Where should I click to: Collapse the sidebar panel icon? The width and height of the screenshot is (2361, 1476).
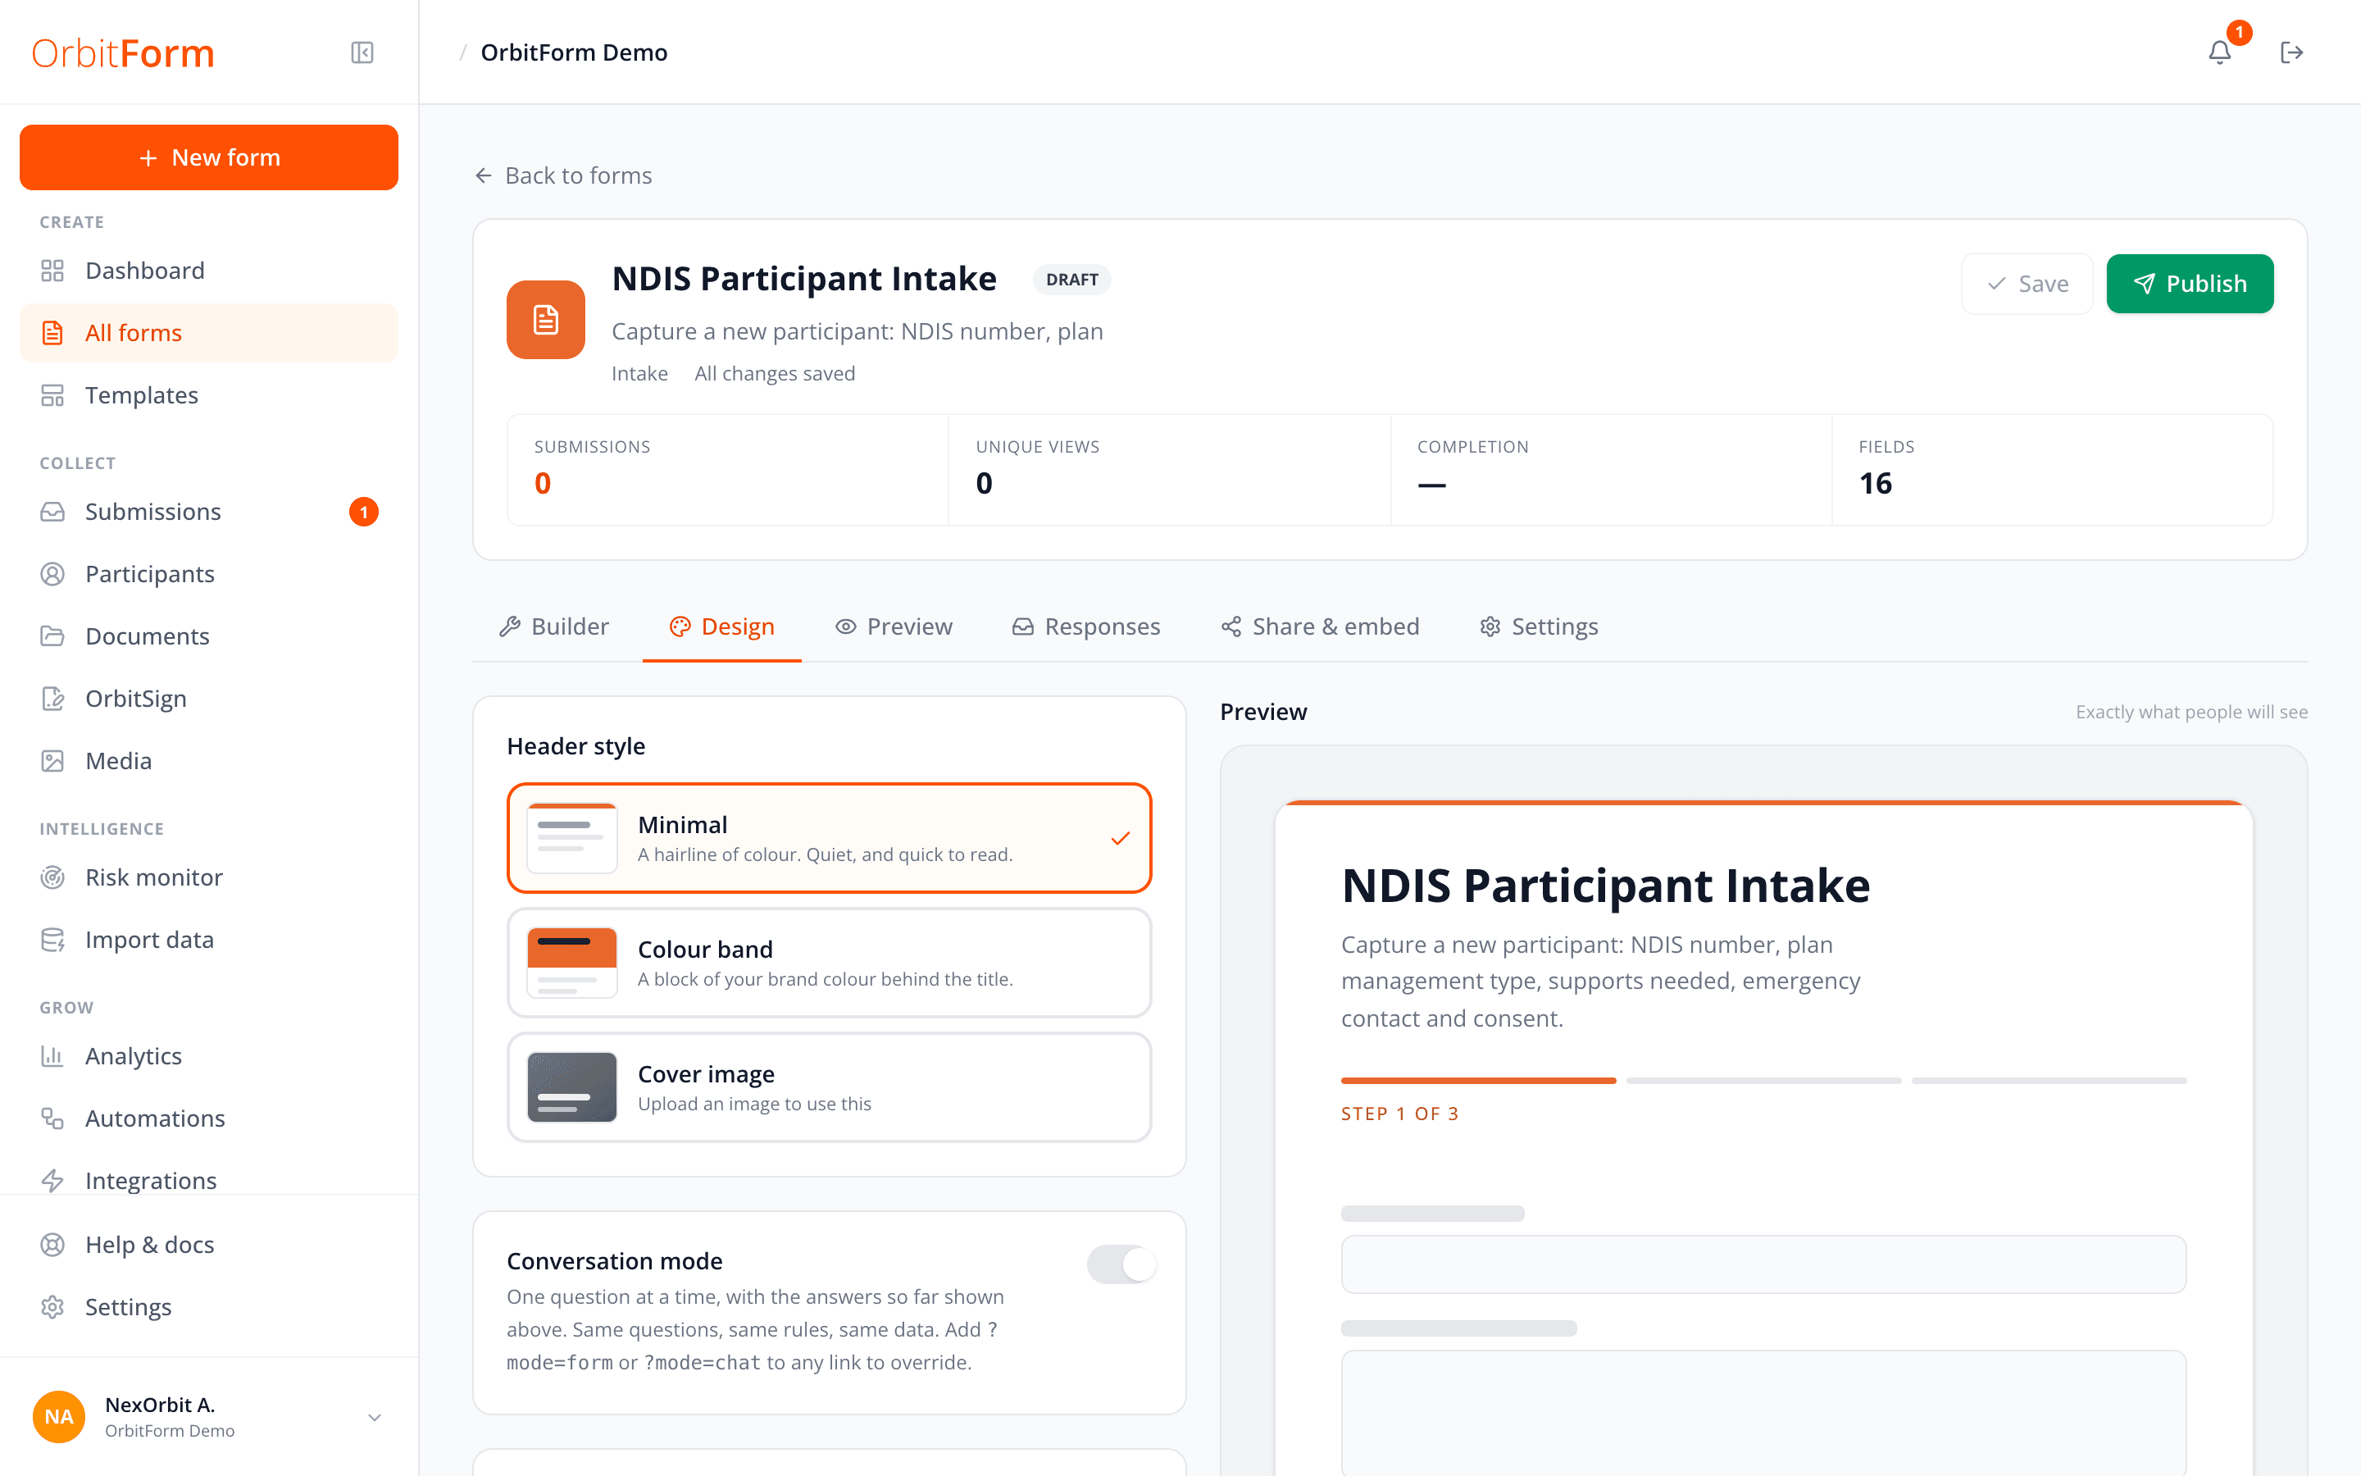(362, 52)
